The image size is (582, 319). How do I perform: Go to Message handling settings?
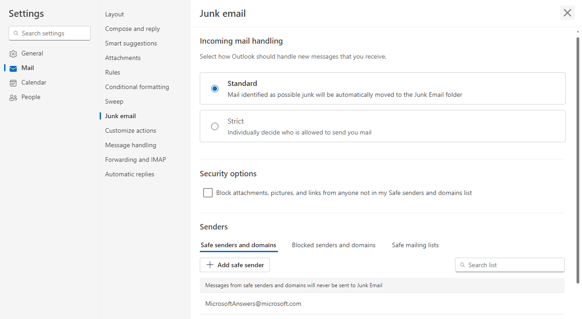click(131, 145)
